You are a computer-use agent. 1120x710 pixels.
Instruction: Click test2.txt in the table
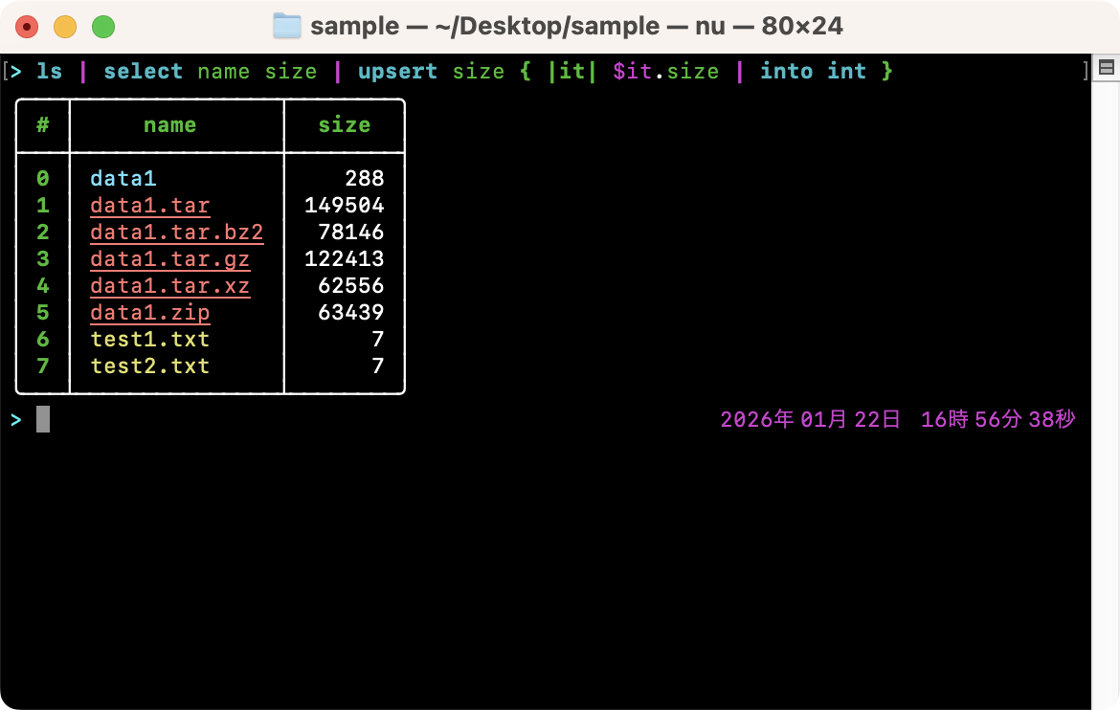149,366
